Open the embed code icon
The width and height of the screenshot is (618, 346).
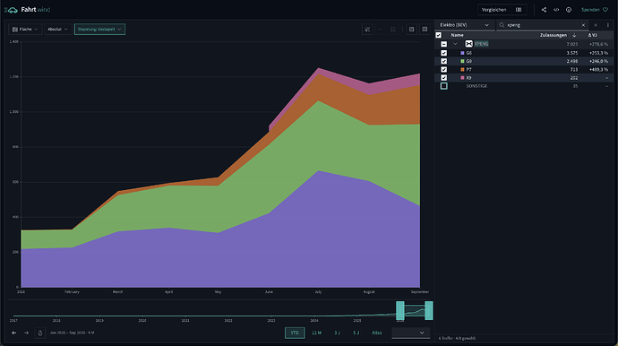556,10
